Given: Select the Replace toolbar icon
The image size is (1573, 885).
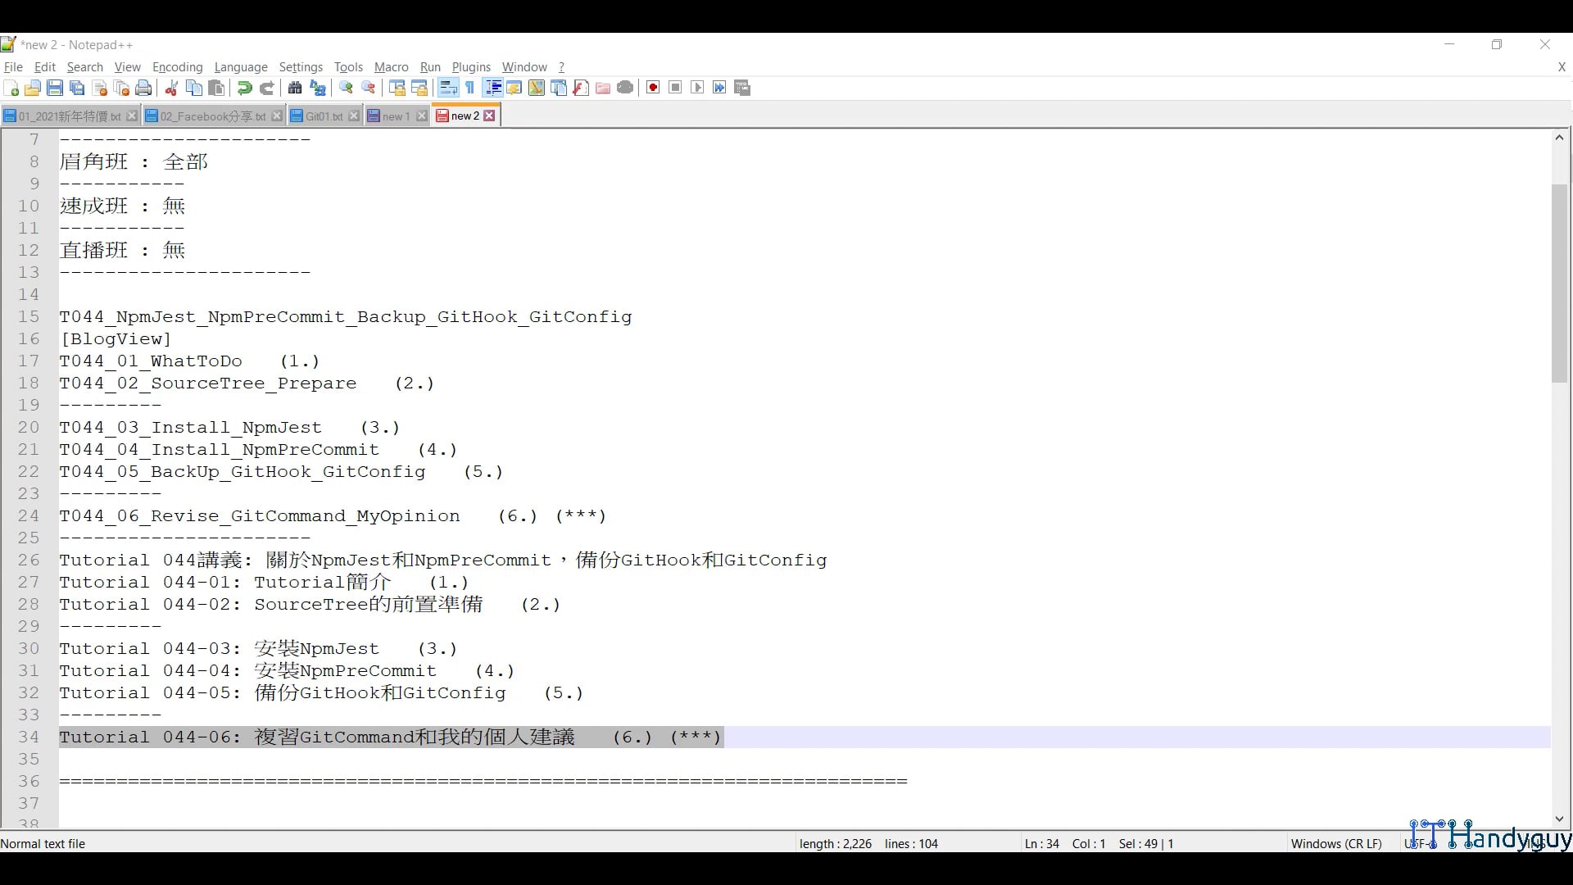Looking at the screenshot, I should [318, 88].
